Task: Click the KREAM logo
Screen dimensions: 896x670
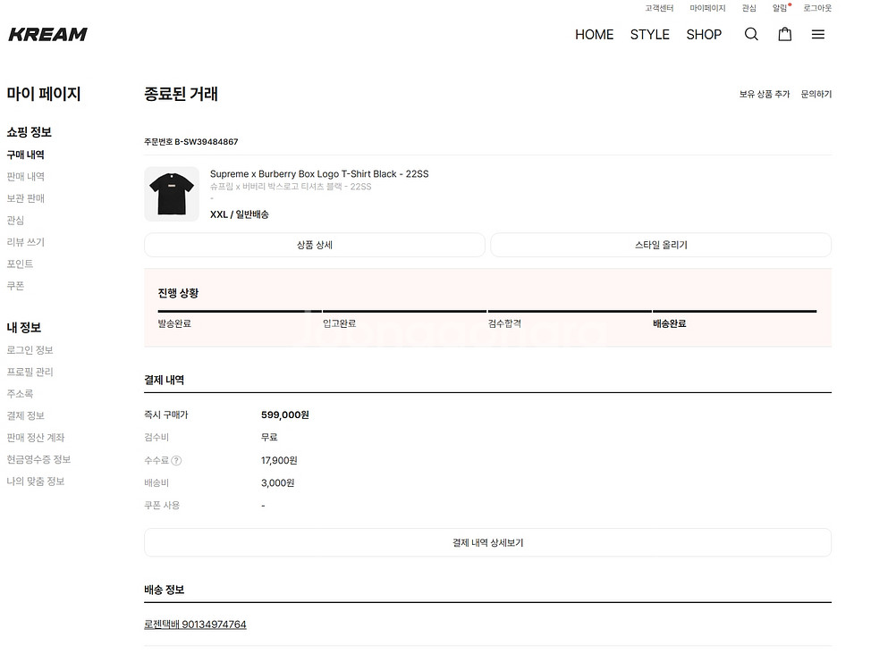Action: (48, 35)
